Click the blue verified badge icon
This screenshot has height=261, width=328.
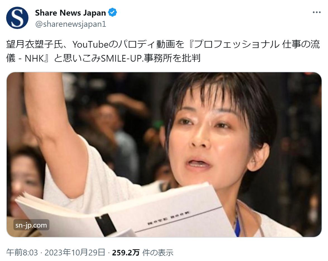[x=112, y=13]
